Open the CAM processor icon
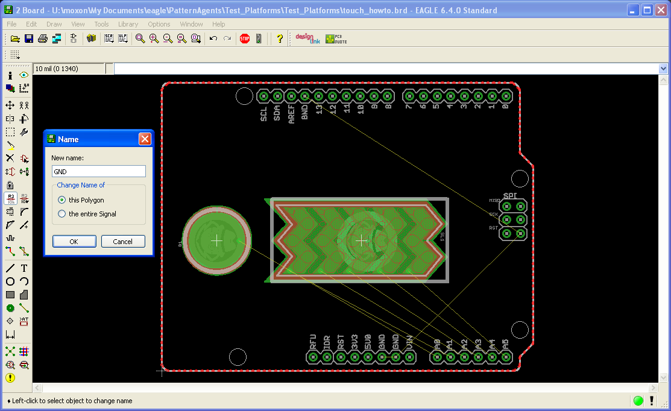 57,39
